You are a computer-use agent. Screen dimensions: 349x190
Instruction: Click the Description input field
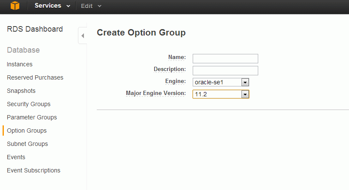coord(225,71)
